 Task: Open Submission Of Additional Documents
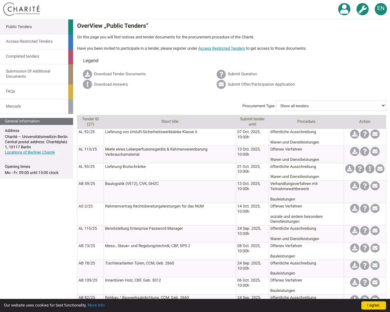pos(37,74)
